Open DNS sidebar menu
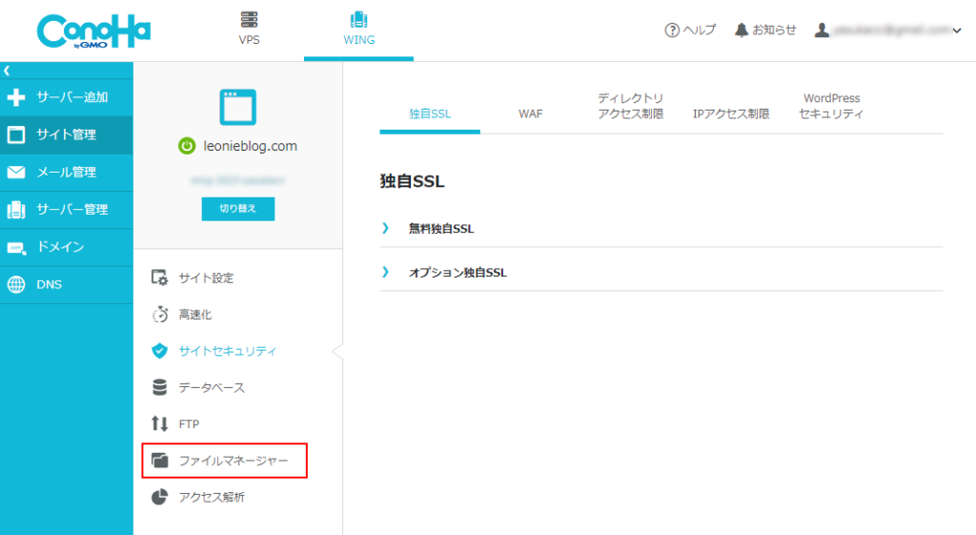The height and width of the screenshot is (535, 976). click(x=67, y=284)
